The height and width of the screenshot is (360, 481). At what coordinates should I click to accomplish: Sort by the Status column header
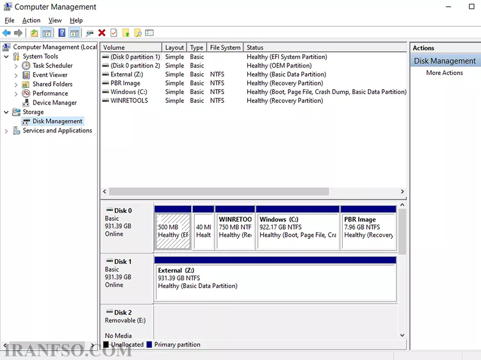click(325, 47)
